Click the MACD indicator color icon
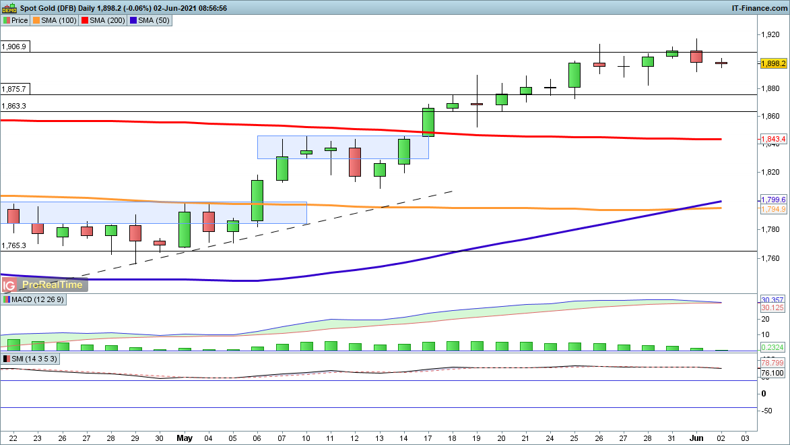Image resolution: width=790 pixels, height=445 pixels. pyautogui.click(x=7, y=299)
